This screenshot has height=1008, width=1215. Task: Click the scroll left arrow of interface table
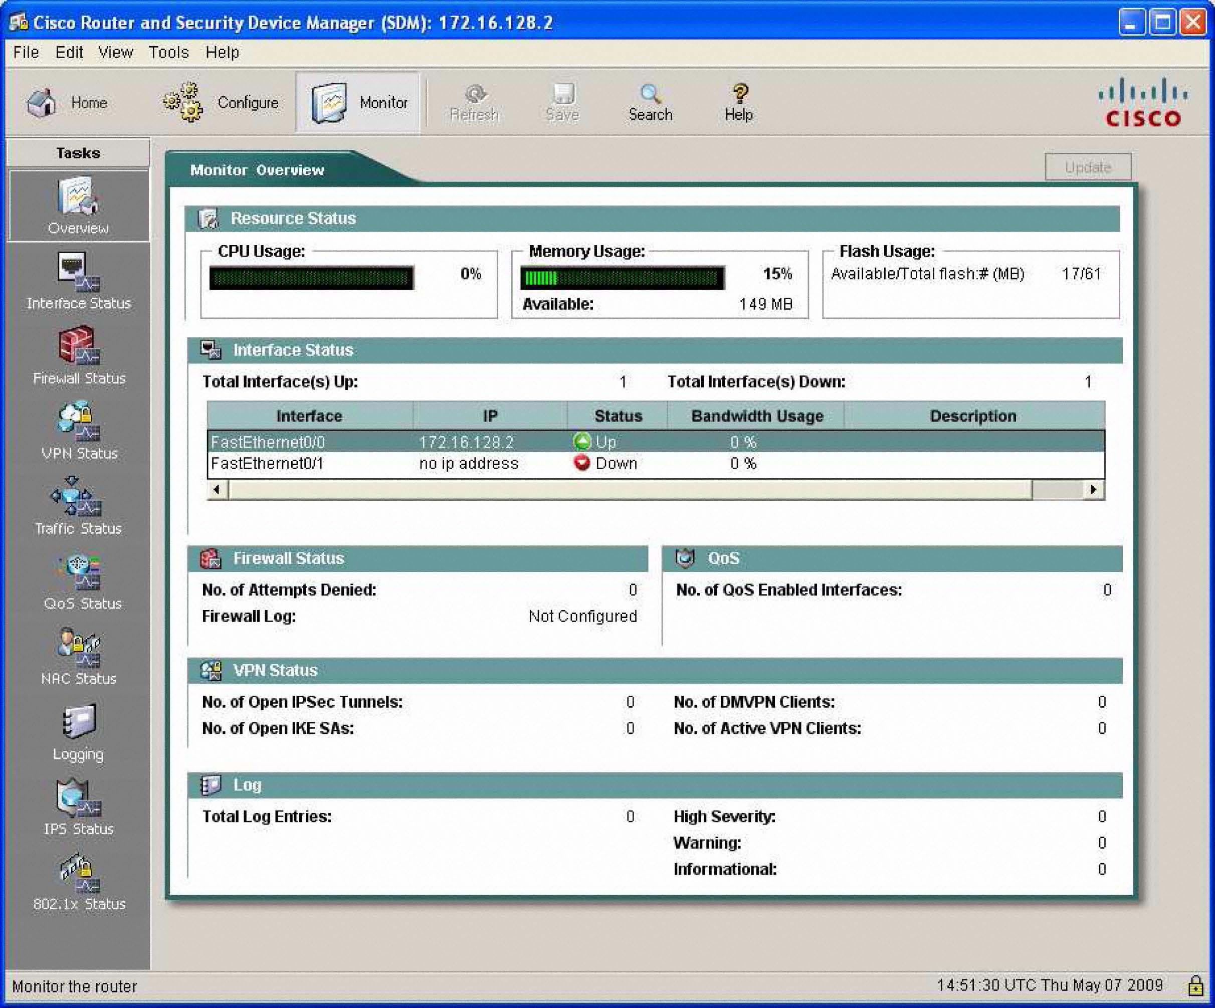(217, 490)
